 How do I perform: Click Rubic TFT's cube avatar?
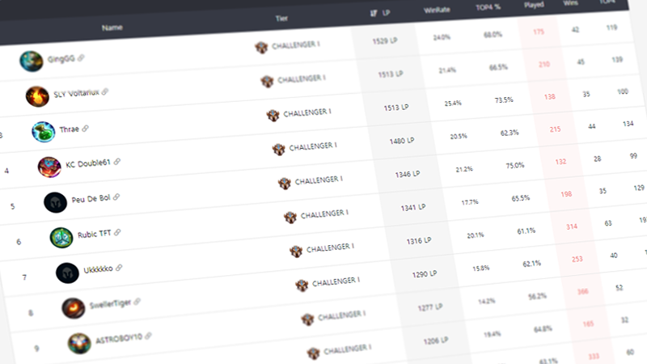(61, 238)
